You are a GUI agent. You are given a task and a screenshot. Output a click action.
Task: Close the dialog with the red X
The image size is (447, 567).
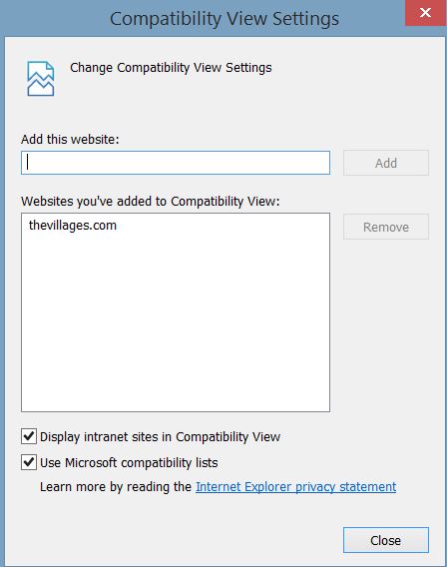pyautogui.click(x=425, y=13)
